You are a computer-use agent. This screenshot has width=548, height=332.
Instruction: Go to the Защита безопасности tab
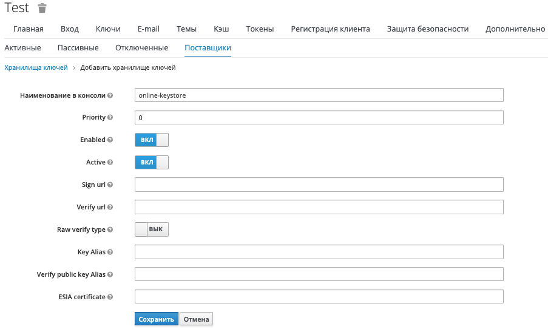point(427,29)
